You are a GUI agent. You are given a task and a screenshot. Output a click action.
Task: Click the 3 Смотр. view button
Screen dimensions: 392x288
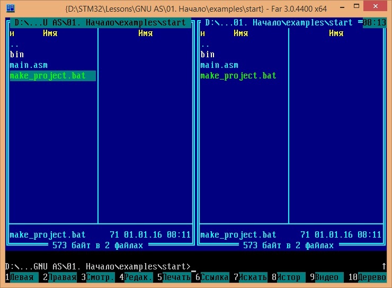click(x=98, y=277)
